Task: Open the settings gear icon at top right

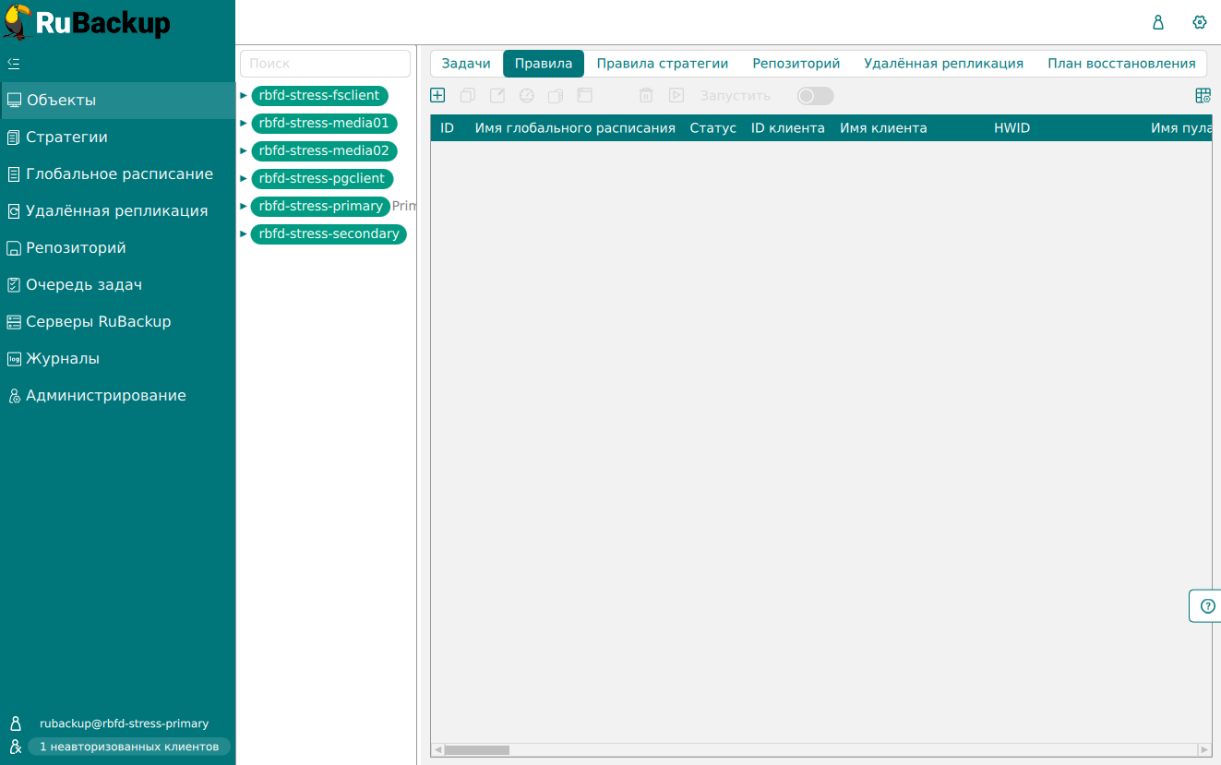Action: click(1200, 22)
